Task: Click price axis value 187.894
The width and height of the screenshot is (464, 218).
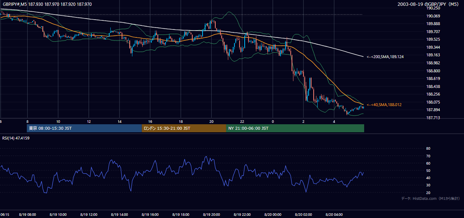Action: click(x=433, y=110)
